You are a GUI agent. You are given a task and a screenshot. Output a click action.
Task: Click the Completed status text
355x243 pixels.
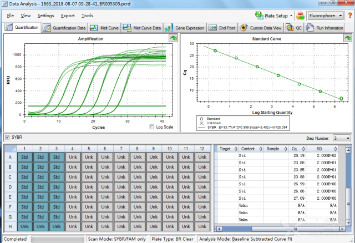click(15, 239)
